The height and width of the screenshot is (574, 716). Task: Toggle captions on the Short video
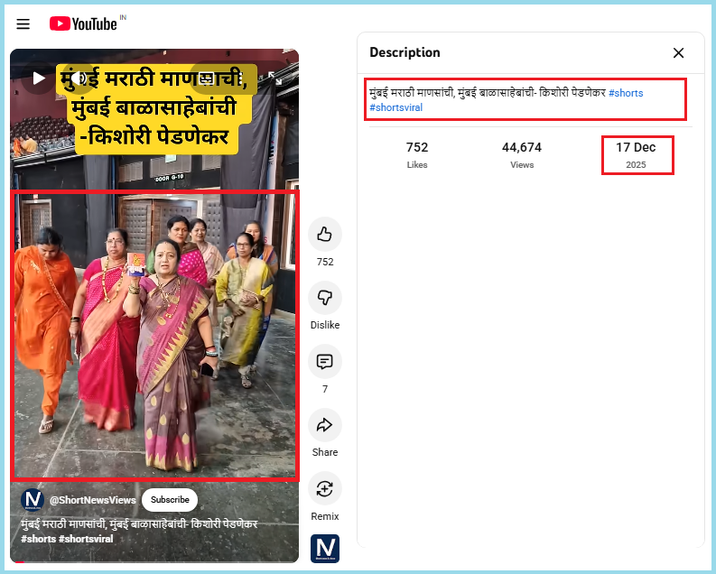206,78
